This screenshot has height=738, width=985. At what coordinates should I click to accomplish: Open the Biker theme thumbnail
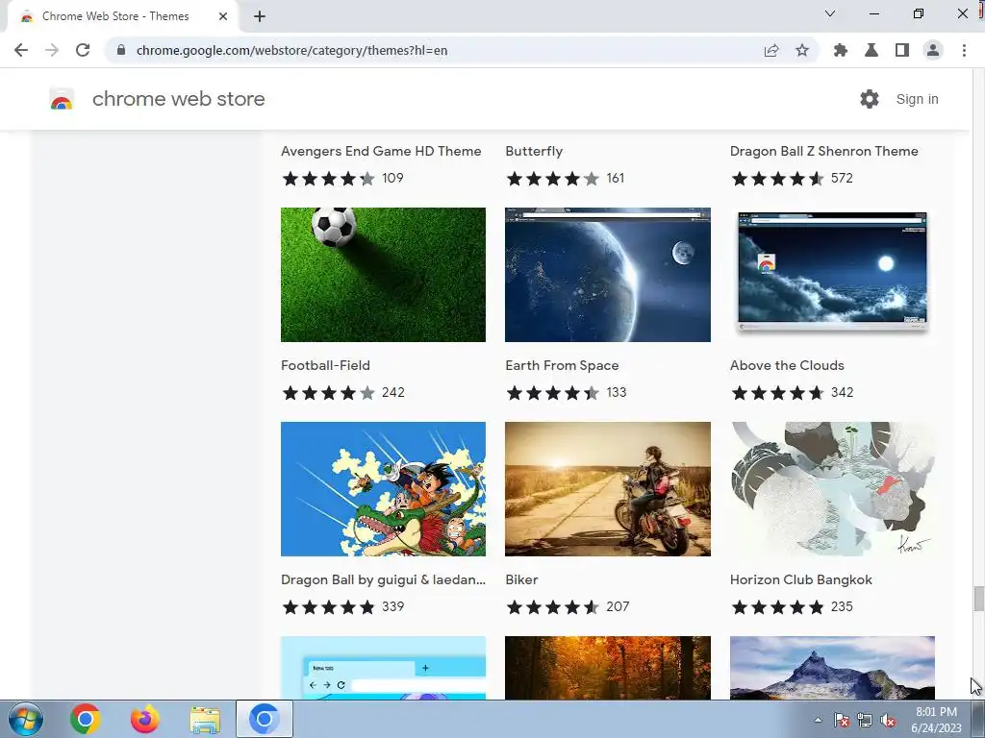click(608, 489)
